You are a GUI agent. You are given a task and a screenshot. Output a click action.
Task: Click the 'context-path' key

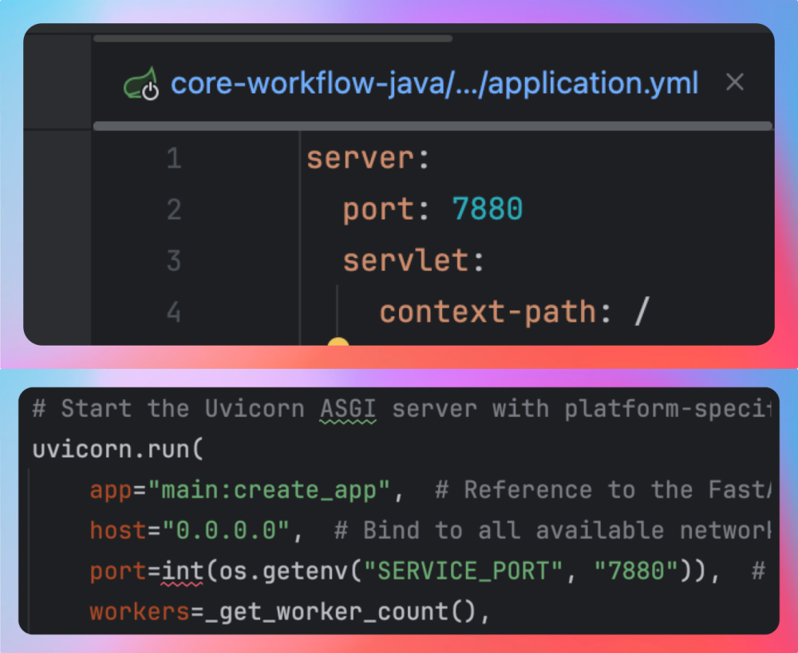pyautogui.click(x=488, y=312)
